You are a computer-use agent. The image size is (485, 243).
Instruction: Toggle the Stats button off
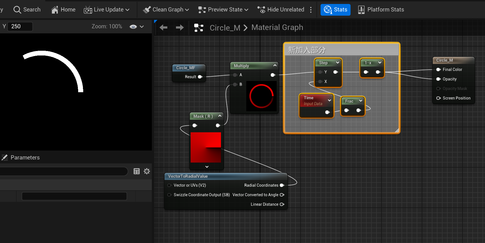pos(335,10)
